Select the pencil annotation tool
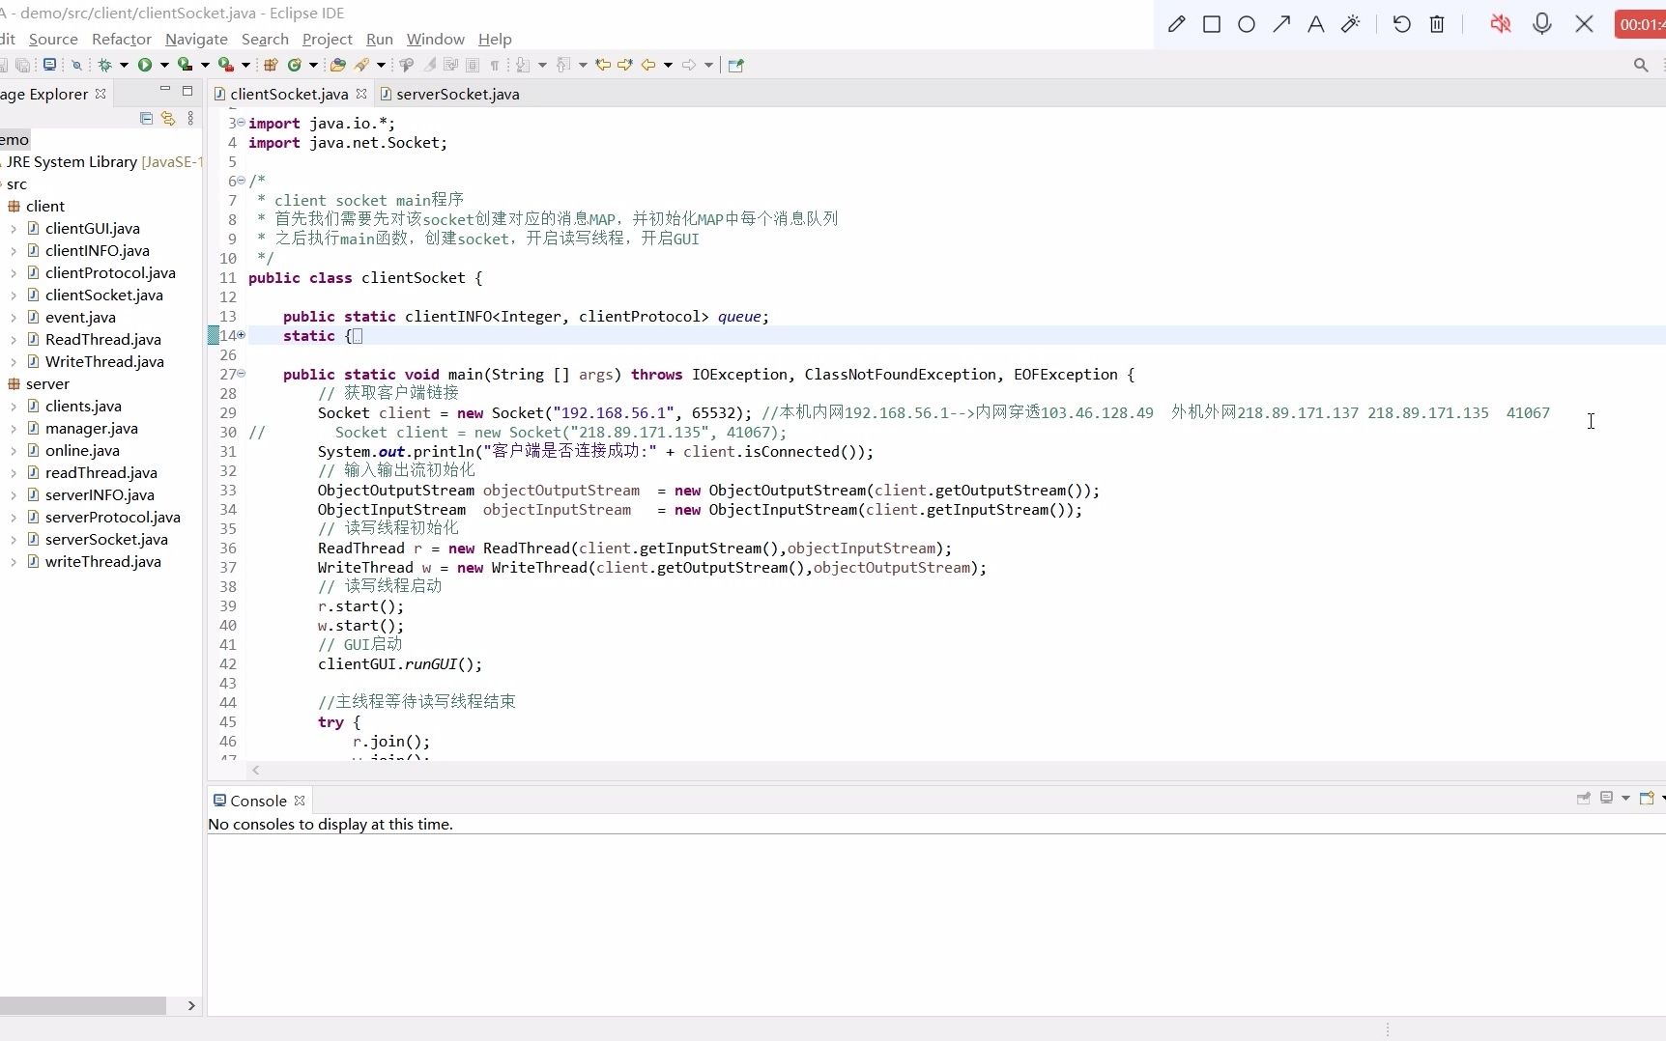Screen dimensions: 1666x1041 coord(1176,24)
